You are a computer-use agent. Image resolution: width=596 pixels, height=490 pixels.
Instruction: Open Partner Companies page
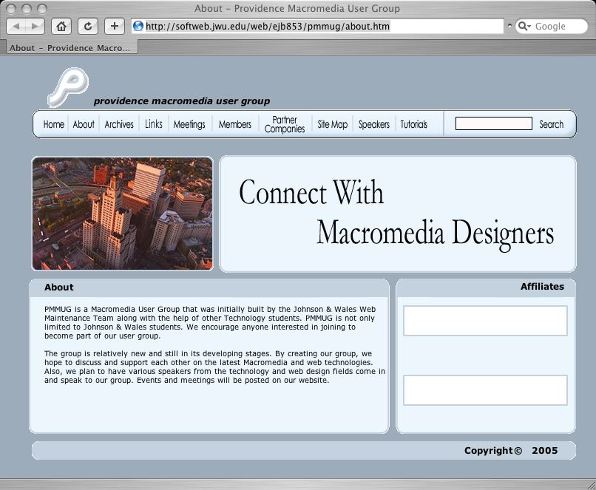(285, 124)
